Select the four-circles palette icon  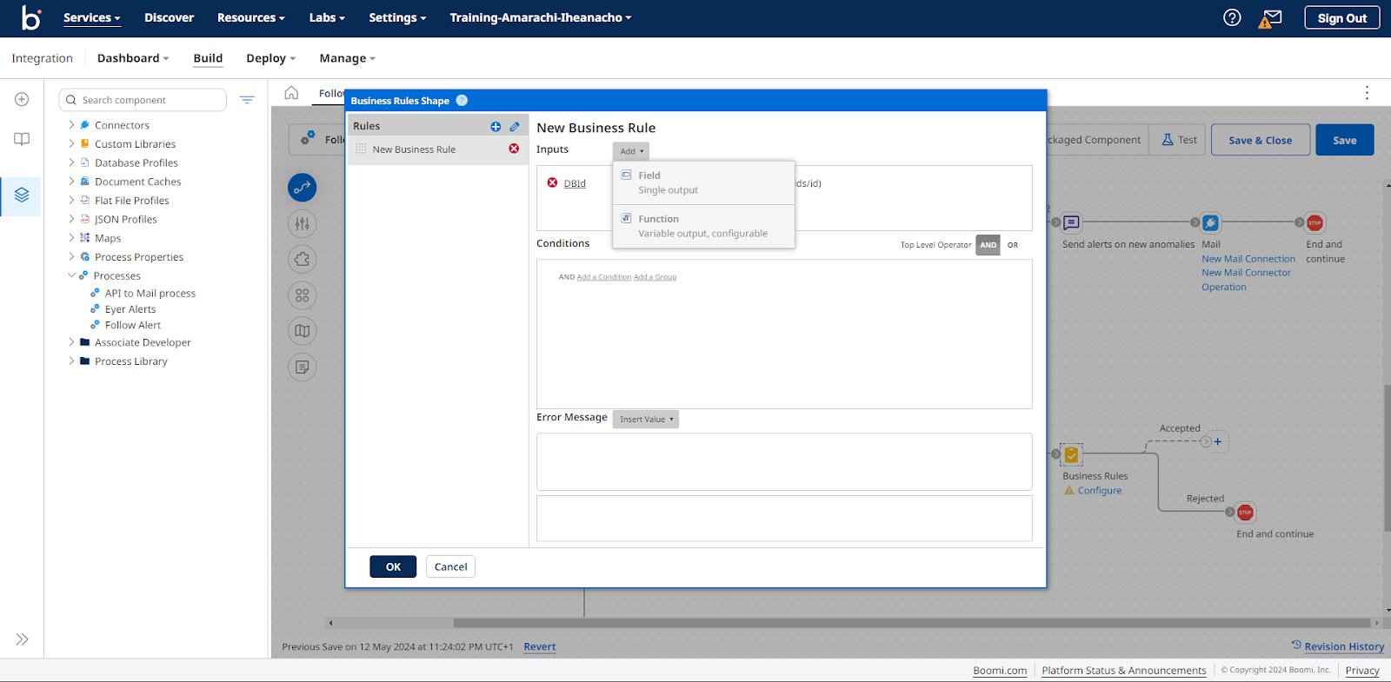click(x=302, y=295)
